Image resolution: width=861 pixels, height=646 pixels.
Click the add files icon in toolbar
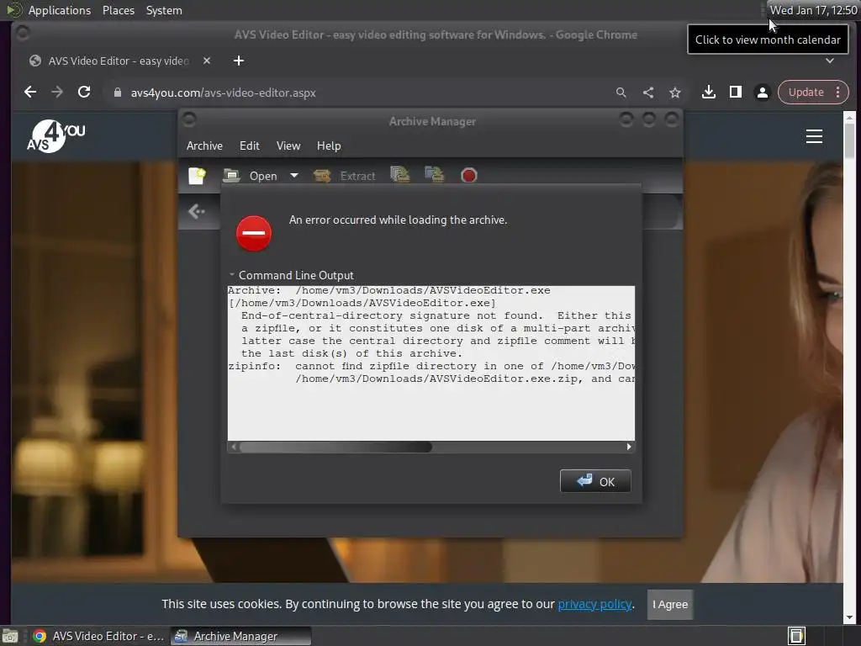click(399, 175)
